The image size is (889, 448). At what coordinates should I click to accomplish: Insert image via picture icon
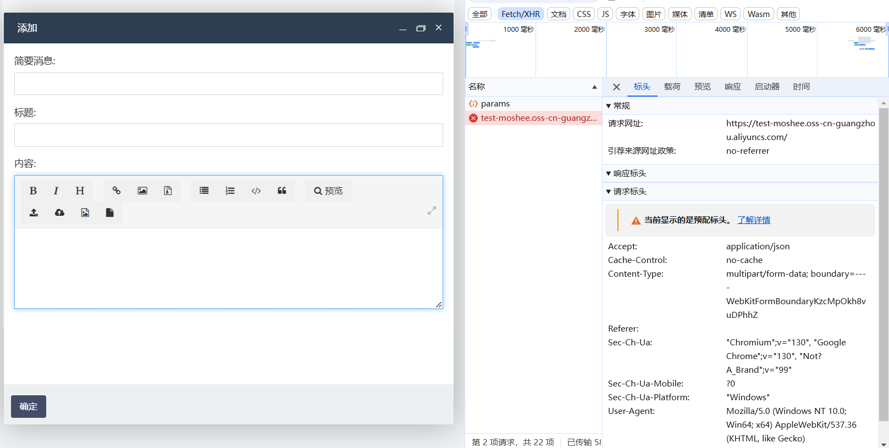pos(142,191)
